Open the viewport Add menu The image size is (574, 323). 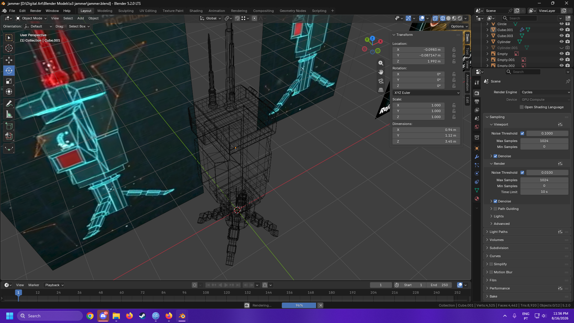81,18
